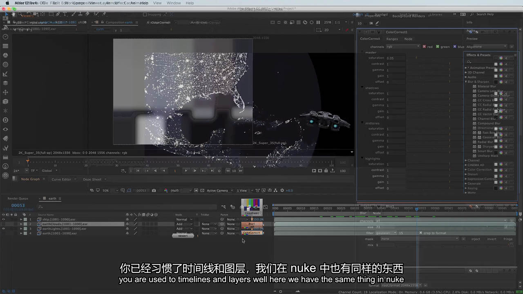The width and height of the screenshot is (523, 294).
Task: Play forward in Nuke viewer
Action: point(186,171)
